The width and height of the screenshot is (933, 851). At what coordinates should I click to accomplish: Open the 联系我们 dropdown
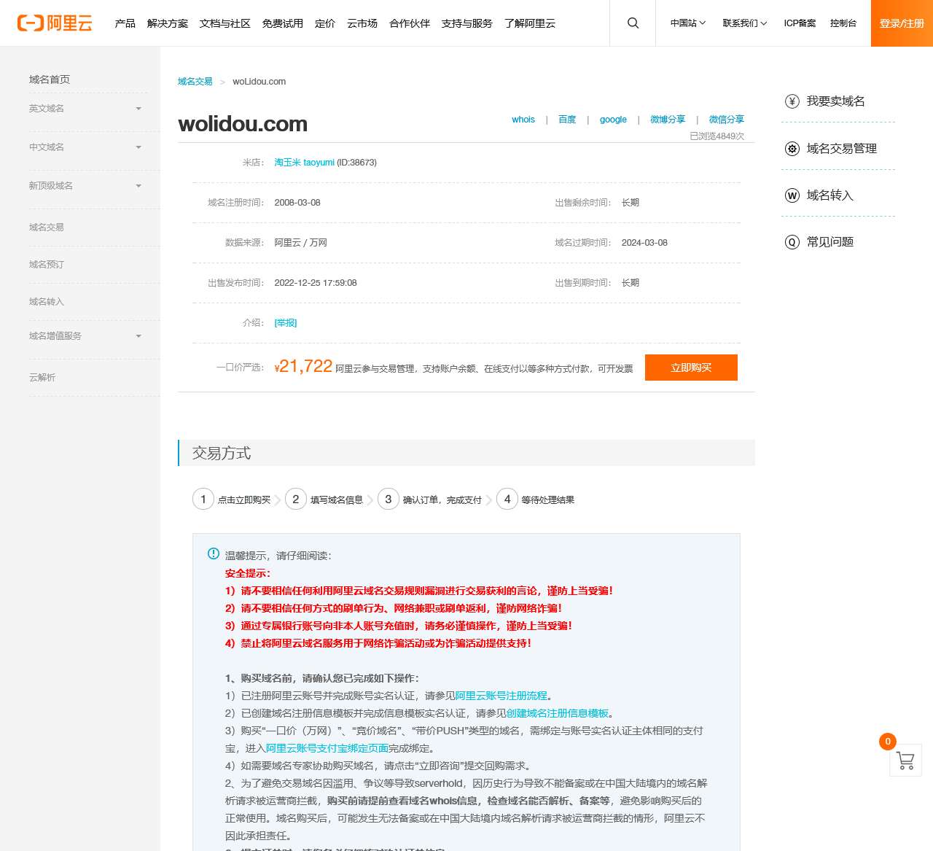(745, 23)
